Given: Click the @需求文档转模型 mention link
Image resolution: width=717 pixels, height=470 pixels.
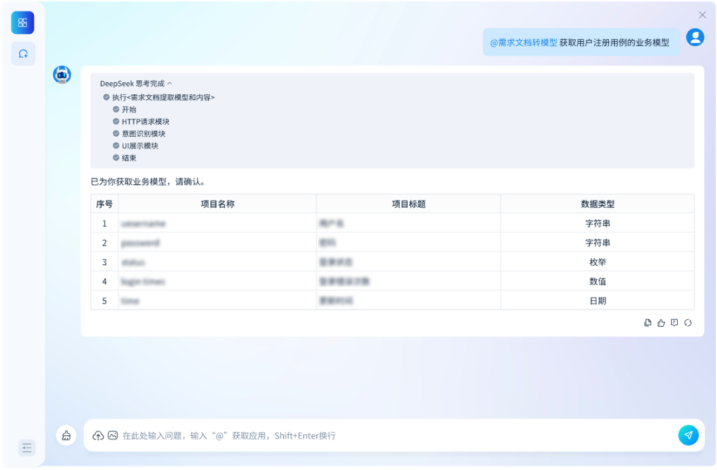Looking at the screenshot, I should (x=523, y=42).
